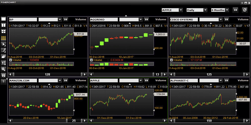
Task: Switch to two-column chart layout
Action: click(x=4, y=25)
